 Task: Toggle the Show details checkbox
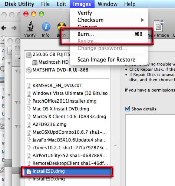pyautogui.click(x=128, y=109)
